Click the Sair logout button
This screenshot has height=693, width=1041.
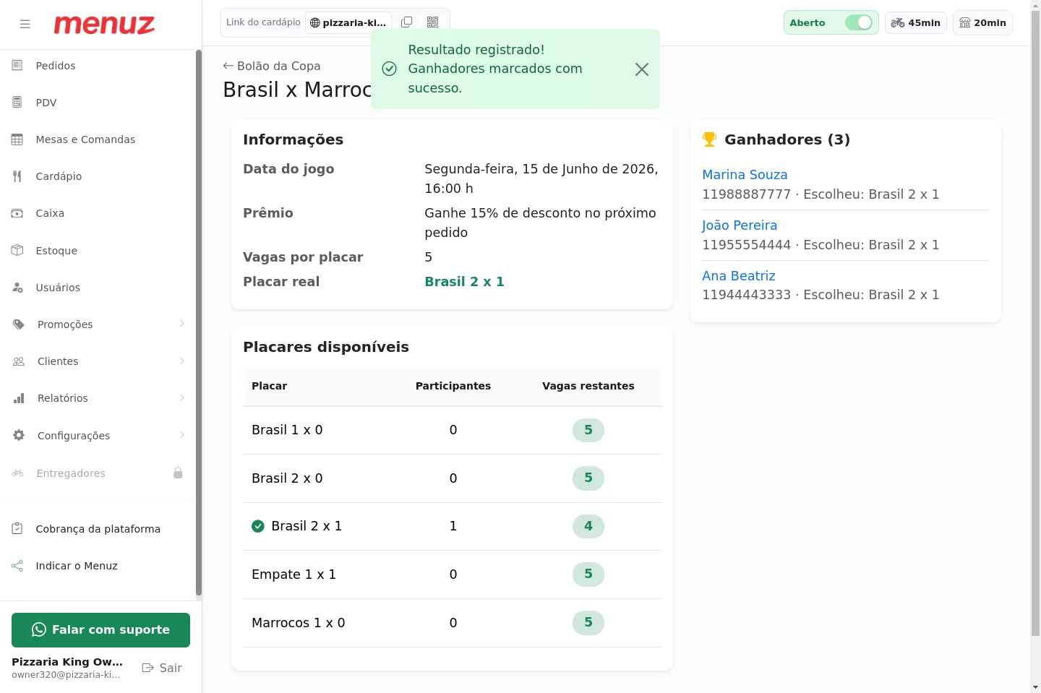point(162,668)
